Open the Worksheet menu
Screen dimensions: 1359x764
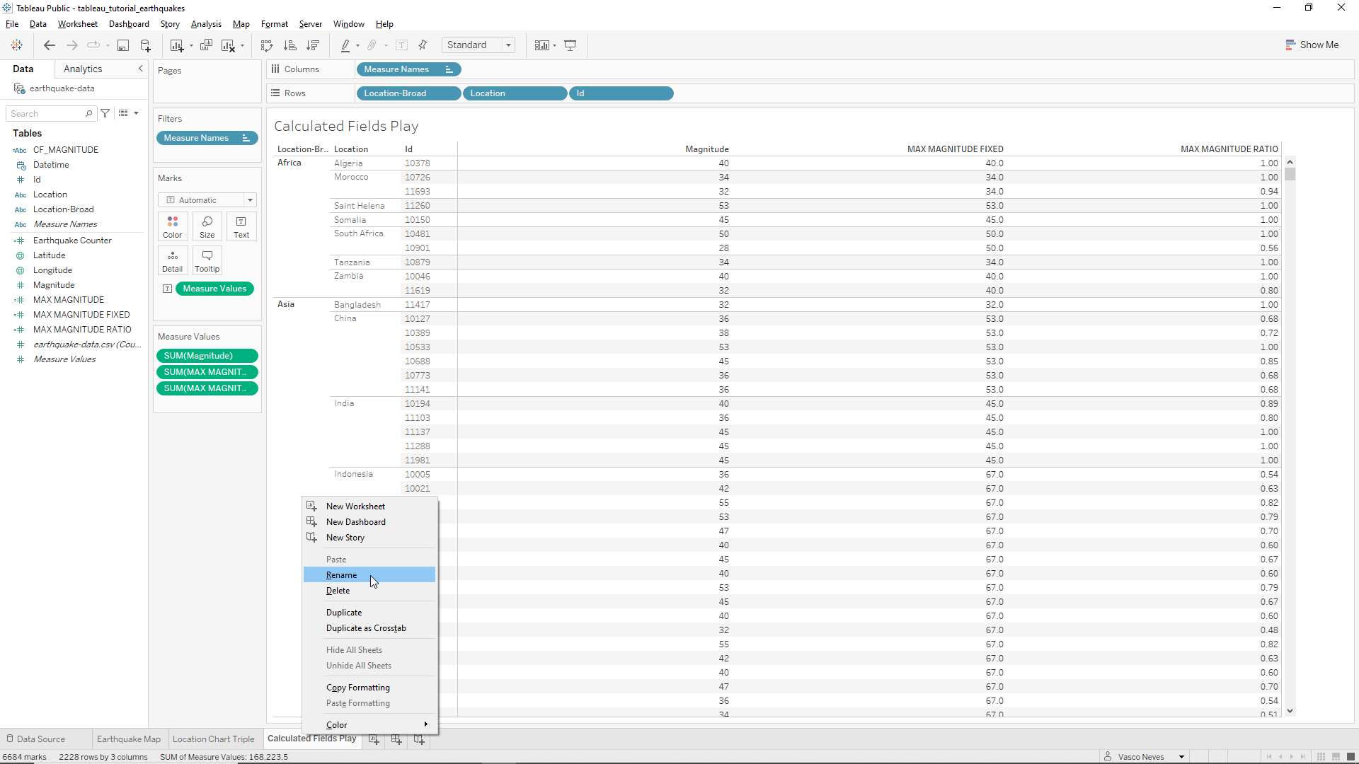point(78,24)
